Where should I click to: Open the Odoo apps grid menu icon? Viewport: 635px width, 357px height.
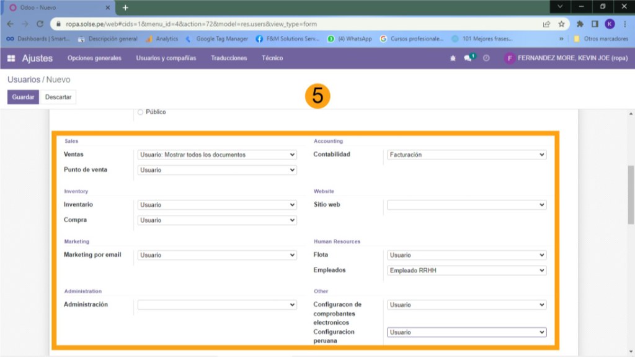[x=11, y=58]
